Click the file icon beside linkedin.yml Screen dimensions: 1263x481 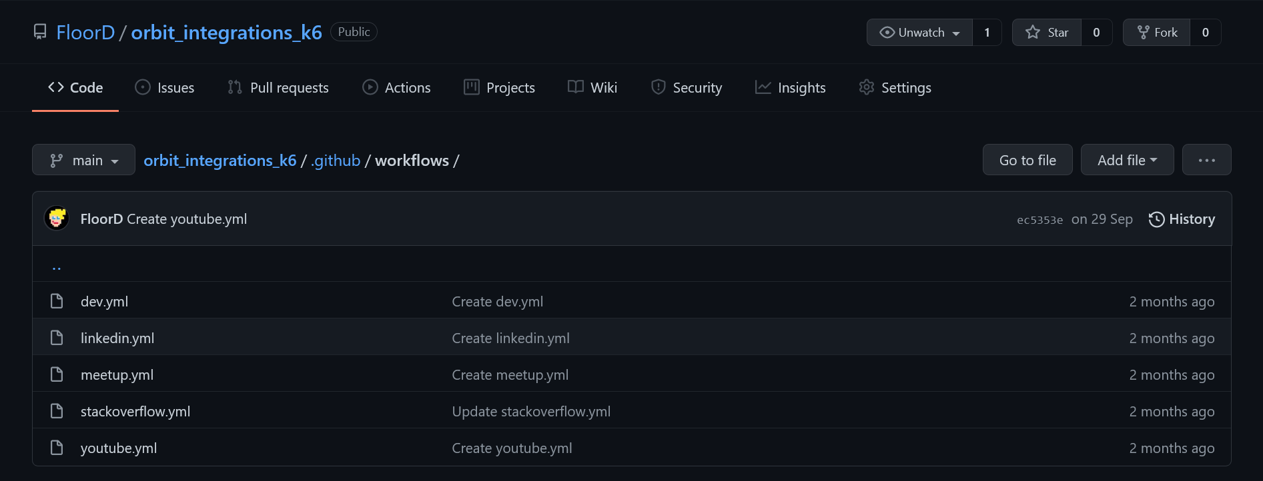[x=57, y=338]
